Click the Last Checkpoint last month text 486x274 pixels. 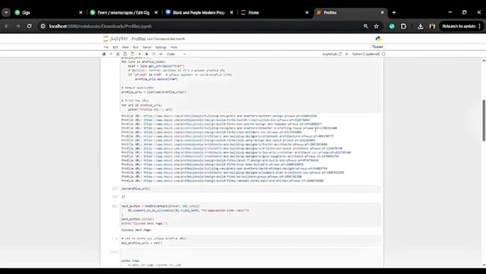(166, 39)
